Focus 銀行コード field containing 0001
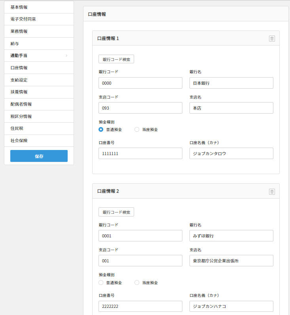This screenshot has height=315, width=290. (140, 235)
